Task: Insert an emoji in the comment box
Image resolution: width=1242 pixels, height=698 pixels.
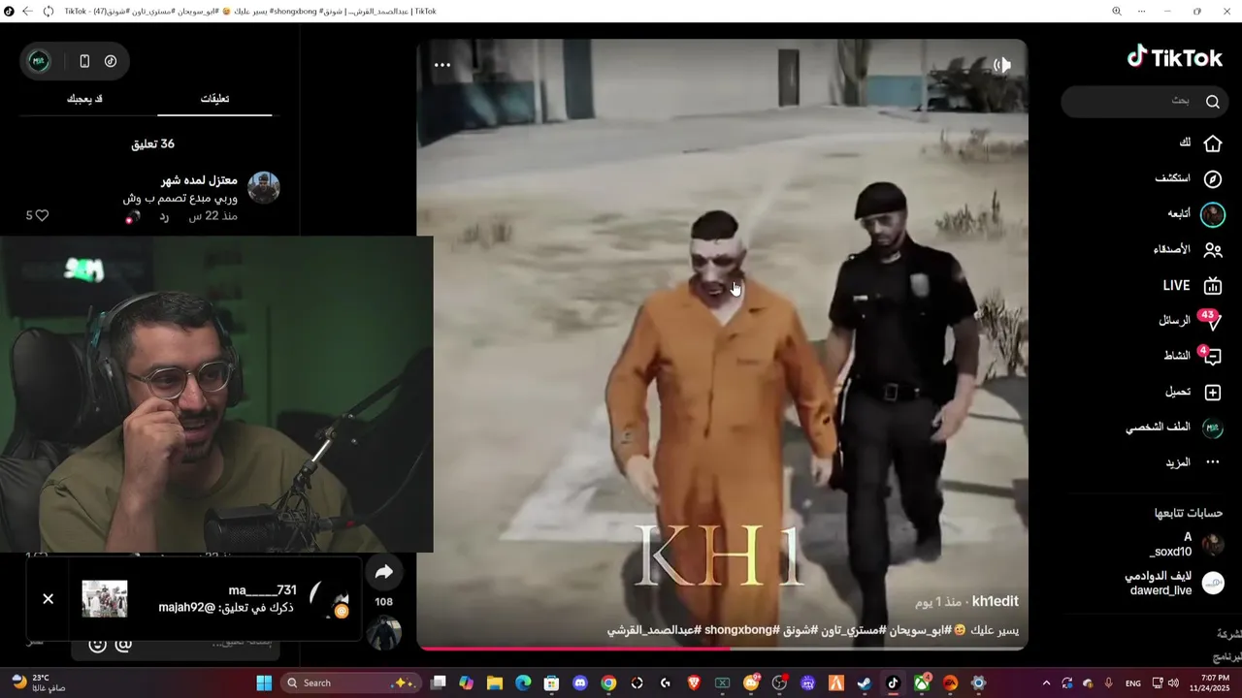Action: click(97, 644)
